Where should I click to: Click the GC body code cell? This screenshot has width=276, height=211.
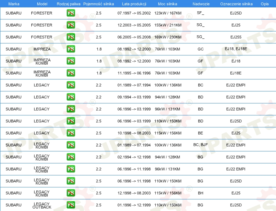(200, 49)
